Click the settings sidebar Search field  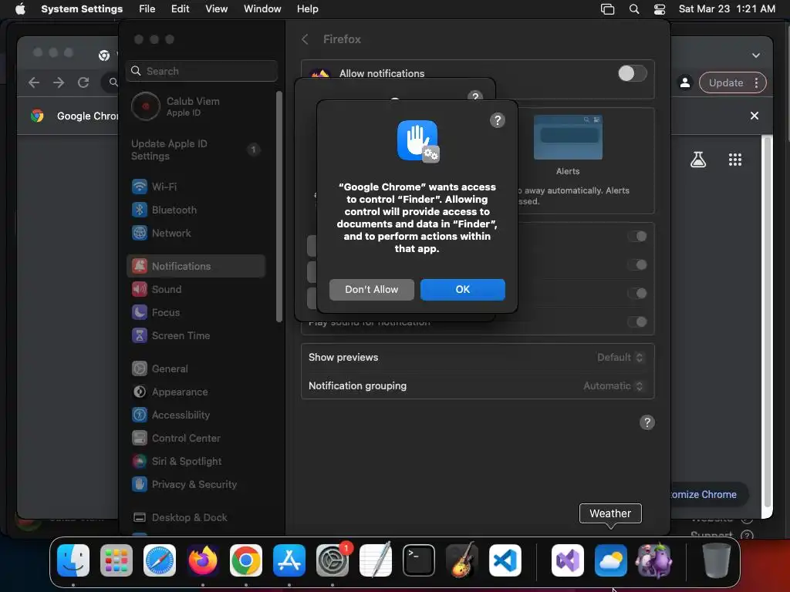(x=202, y=71)
